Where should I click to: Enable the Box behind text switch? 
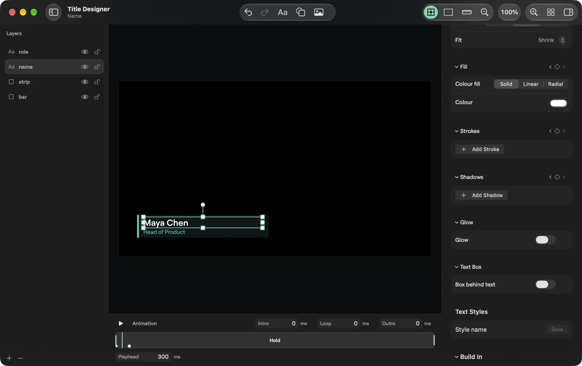(545, 285)
